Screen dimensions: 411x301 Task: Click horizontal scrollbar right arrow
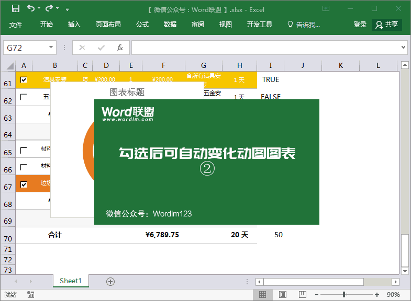(395, 282)
